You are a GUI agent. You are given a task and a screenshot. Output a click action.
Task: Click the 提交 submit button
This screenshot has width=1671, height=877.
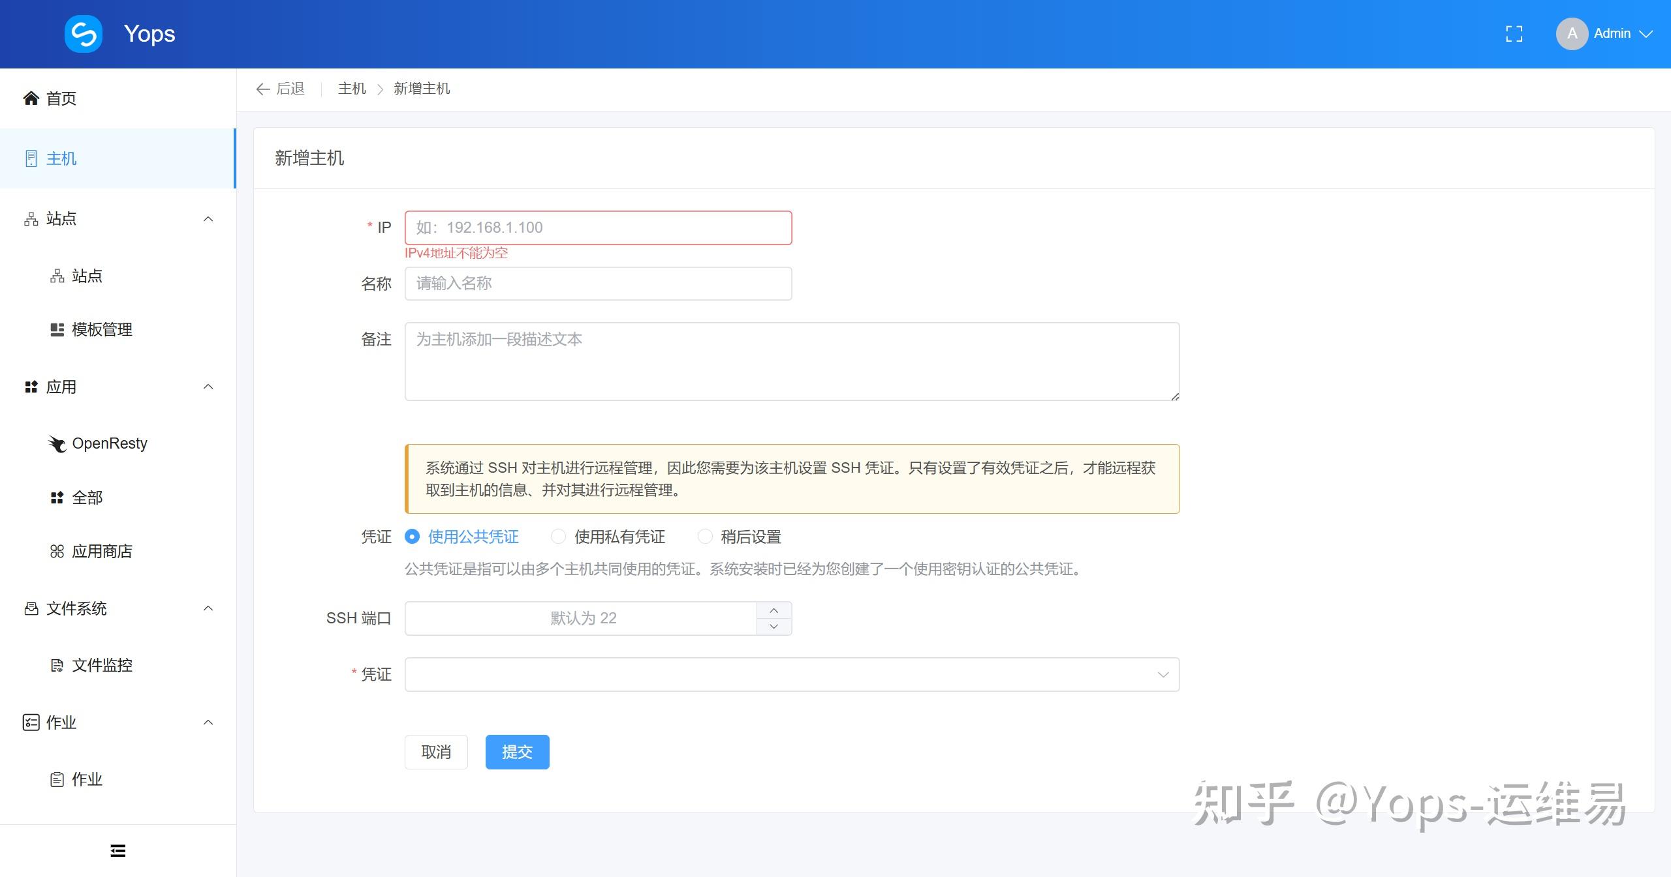(x=516, y=752)
